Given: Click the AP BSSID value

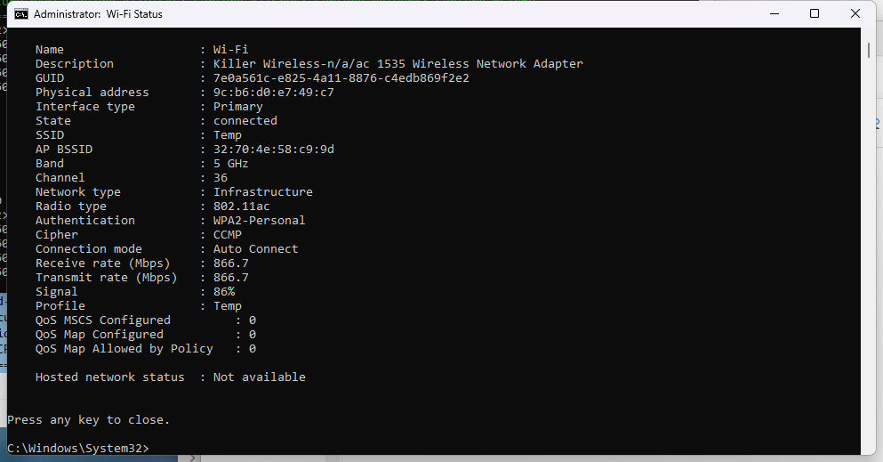Looking at the screenshot, I should (273, 150).
